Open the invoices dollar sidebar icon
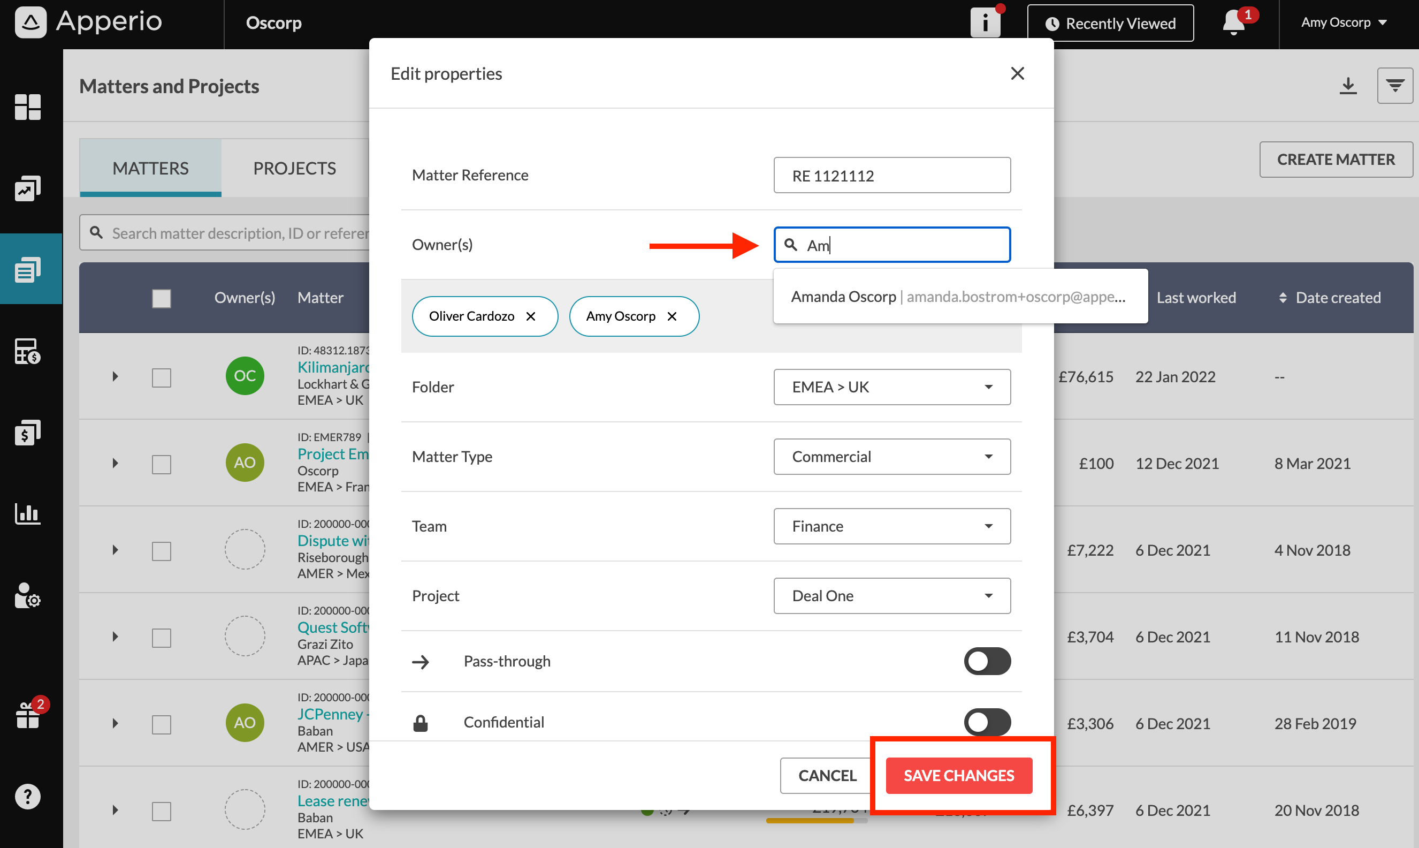The height and width of the screenshot is (848, 1419). pyautogui.click(x=27, y=433)
